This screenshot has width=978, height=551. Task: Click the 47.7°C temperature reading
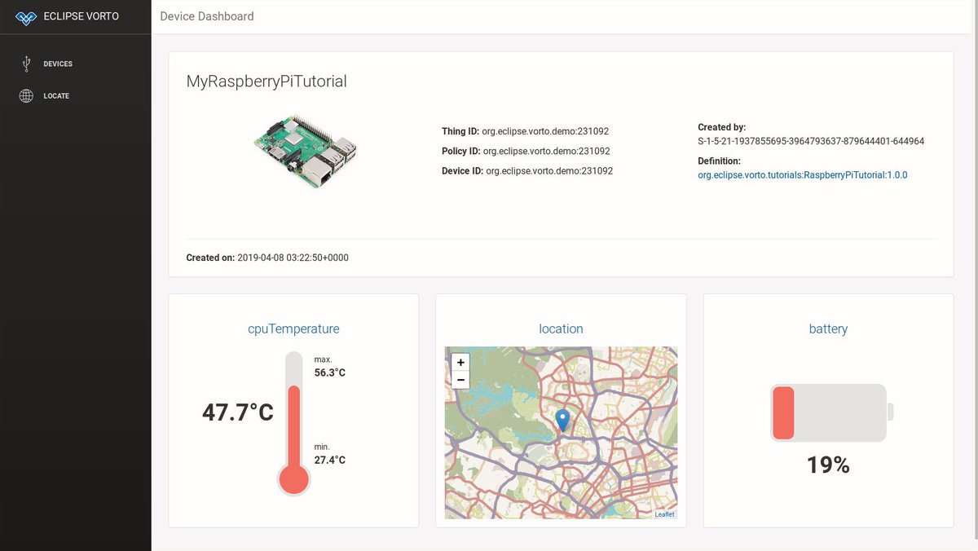(x=237, y=412)
